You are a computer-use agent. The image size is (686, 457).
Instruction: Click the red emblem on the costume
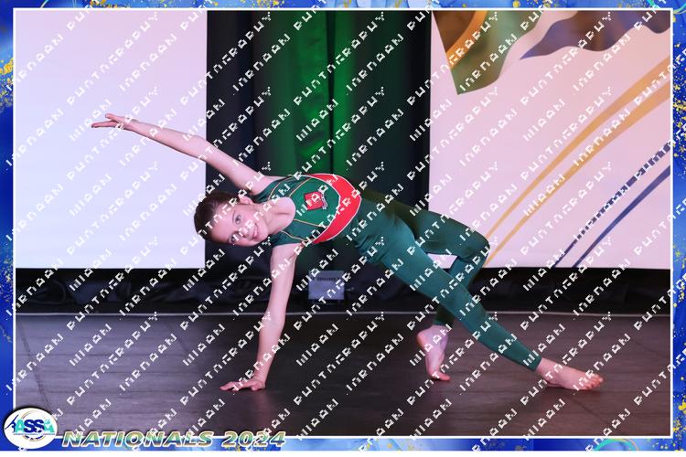(x=315, y=200)
